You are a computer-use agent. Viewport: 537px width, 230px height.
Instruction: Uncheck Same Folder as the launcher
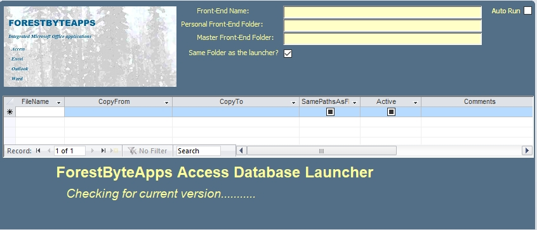[x=288, y=54]
